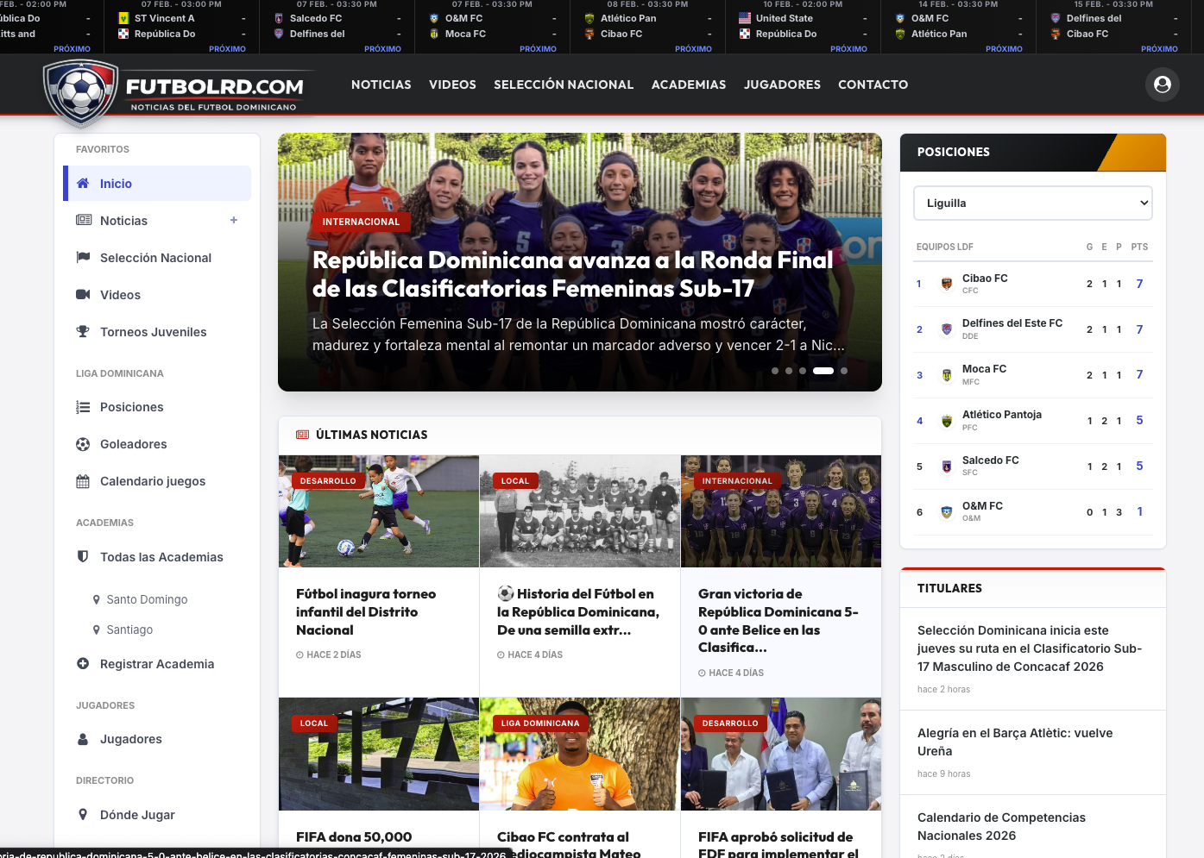Select the active carousel slide indicator
The image size is (1204, 858).
[823, 370]
